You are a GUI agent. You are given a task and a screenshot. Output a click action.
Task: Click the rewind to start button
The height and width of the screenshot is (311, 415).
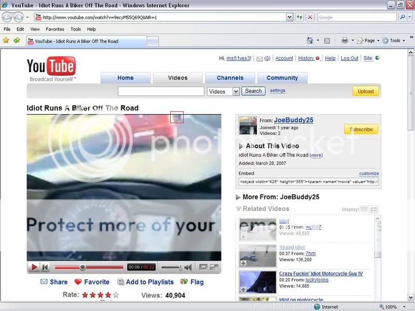45,267
